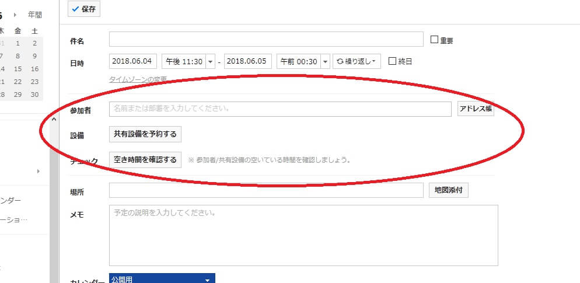This screenshot has height=283, width=580.
Task: Click 空き時間を確認する button
Action: pyautogui.click(x=145, y=160)
